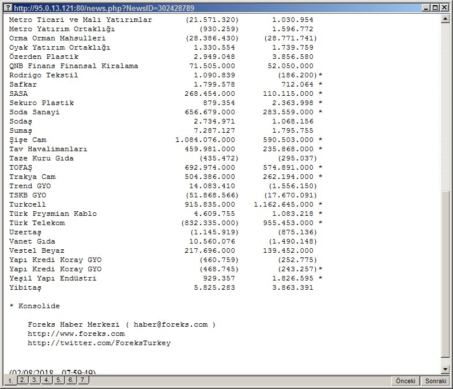Click the TOFAŞ value 692.974.000

(210, 167)
